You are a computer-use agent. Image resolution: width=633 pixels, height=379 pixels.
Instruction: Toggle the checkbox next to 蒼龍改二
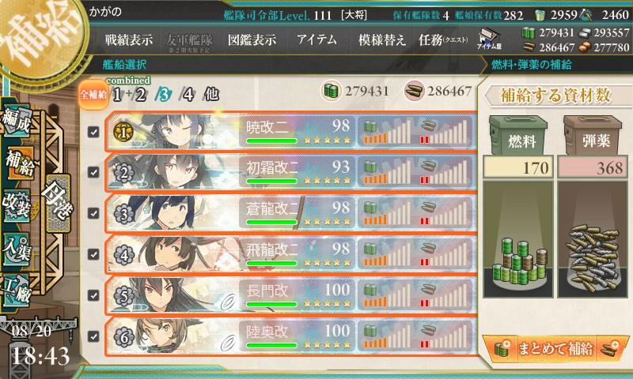pos(93,213)
